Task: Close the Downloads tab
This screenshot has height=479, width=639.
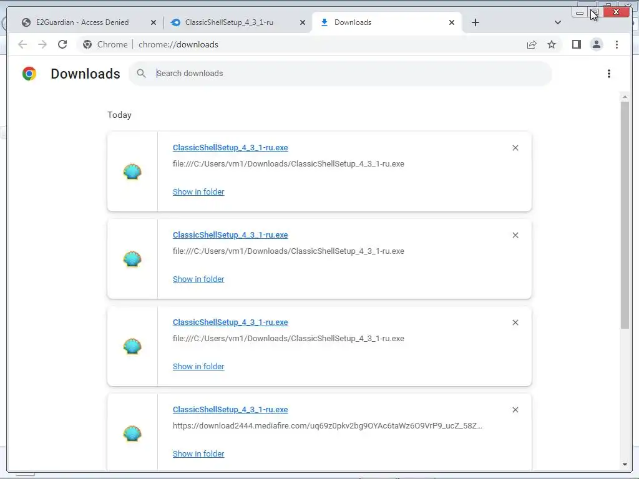Action: tap(452, 22)
